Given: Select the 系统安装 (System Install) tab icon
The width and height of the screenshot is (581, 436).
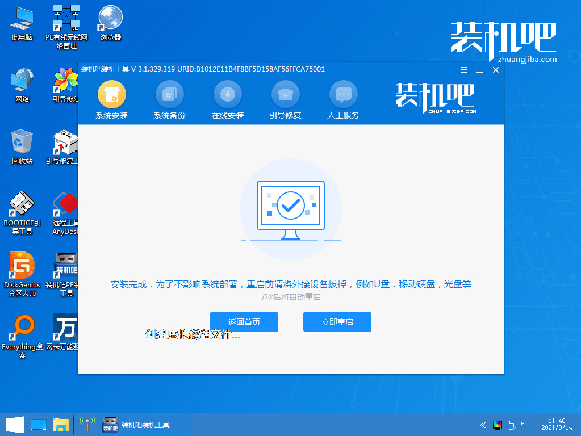Looking at the screenshot, I should pyautogui.click(x=111, y=99).
